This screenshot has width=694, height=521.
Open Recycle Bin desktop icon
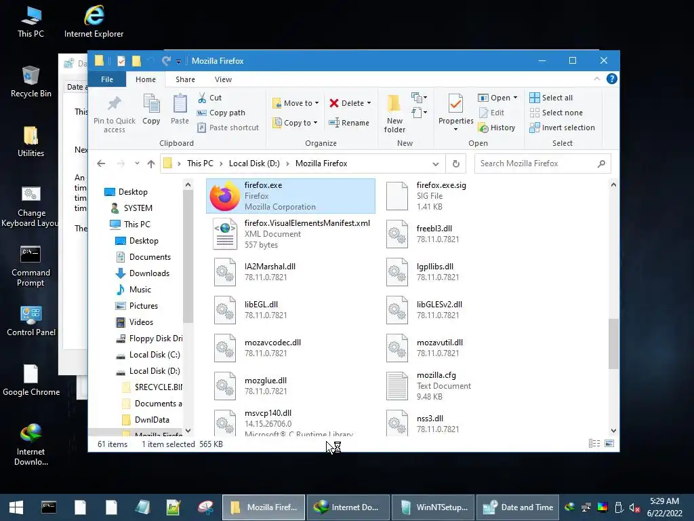pos(30,81)
